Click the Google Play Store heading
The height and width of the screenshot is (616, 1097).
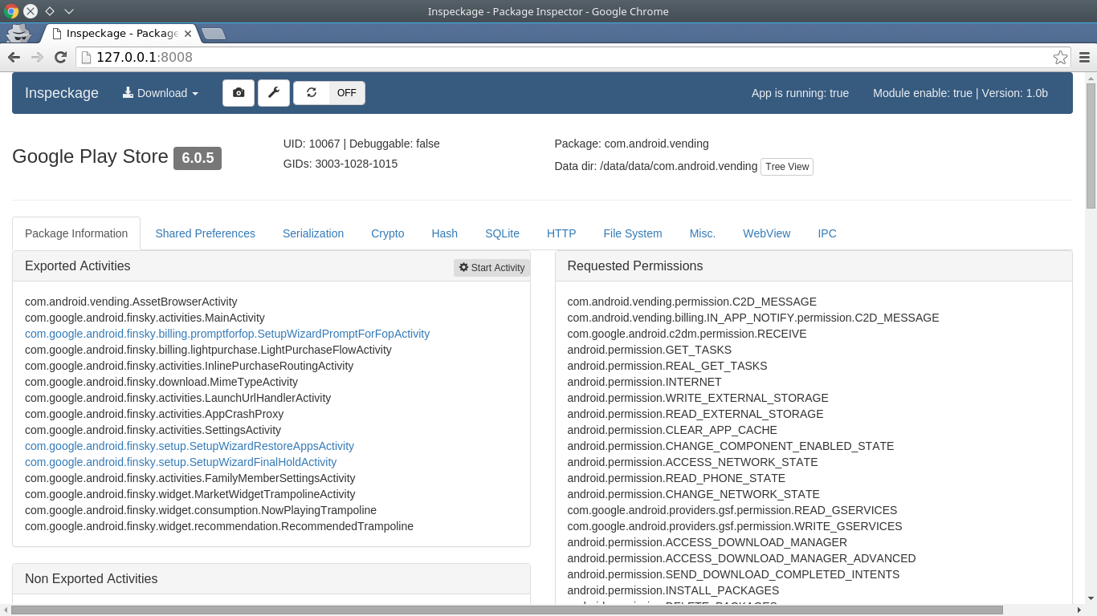pos(90,156)
